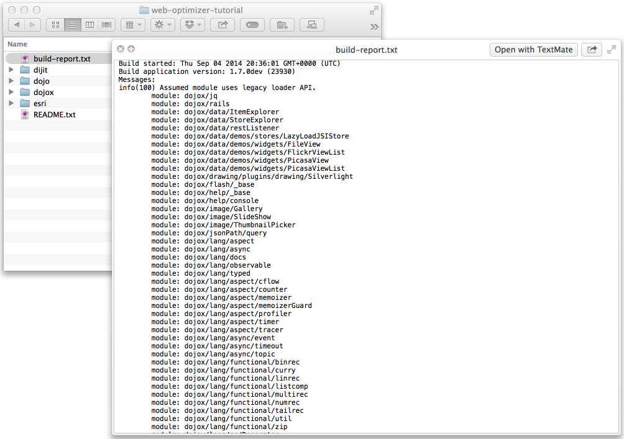Image resolution: width=624 pixels, height=439 pixels.
Task: Click the dojox folder icon
Action: [x=25, y=93]
